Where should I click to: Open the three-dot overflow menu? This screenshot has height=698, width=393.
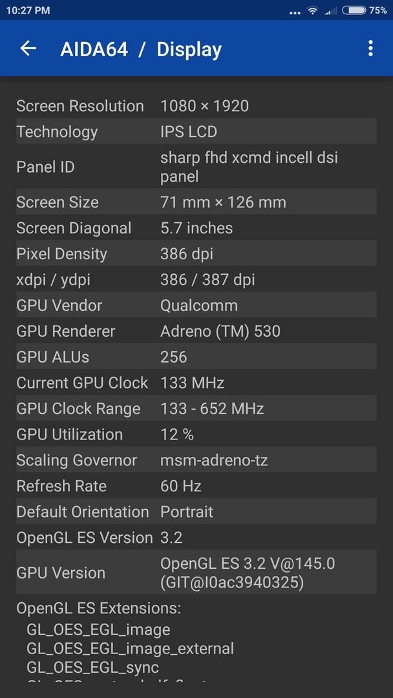tap(370, 48)
